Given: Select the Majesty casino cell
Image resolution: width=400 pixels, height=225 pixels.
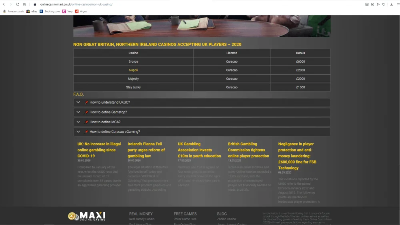Looking at the screenshot, I should [x=133, y=79].
